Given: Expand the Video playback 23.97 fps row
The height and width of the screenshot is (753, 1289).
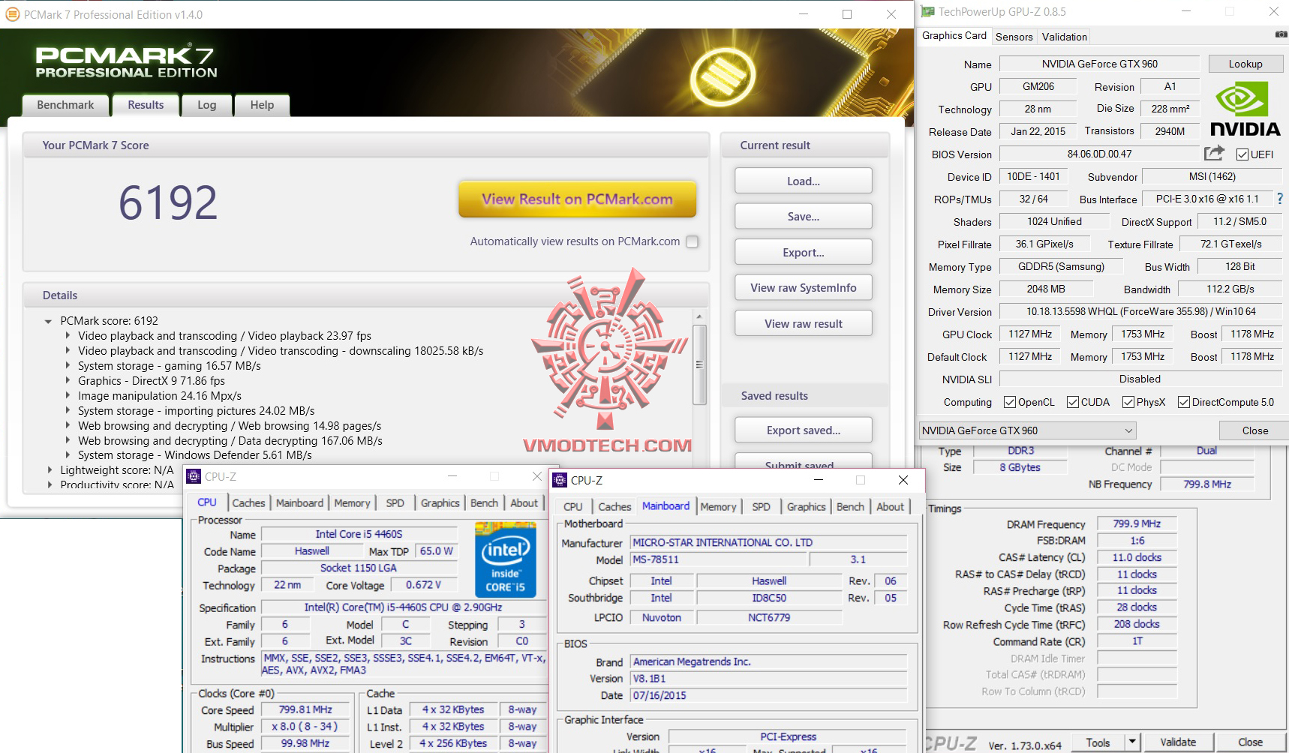Looking at the screenshot, I should click(x=68, y=336).
